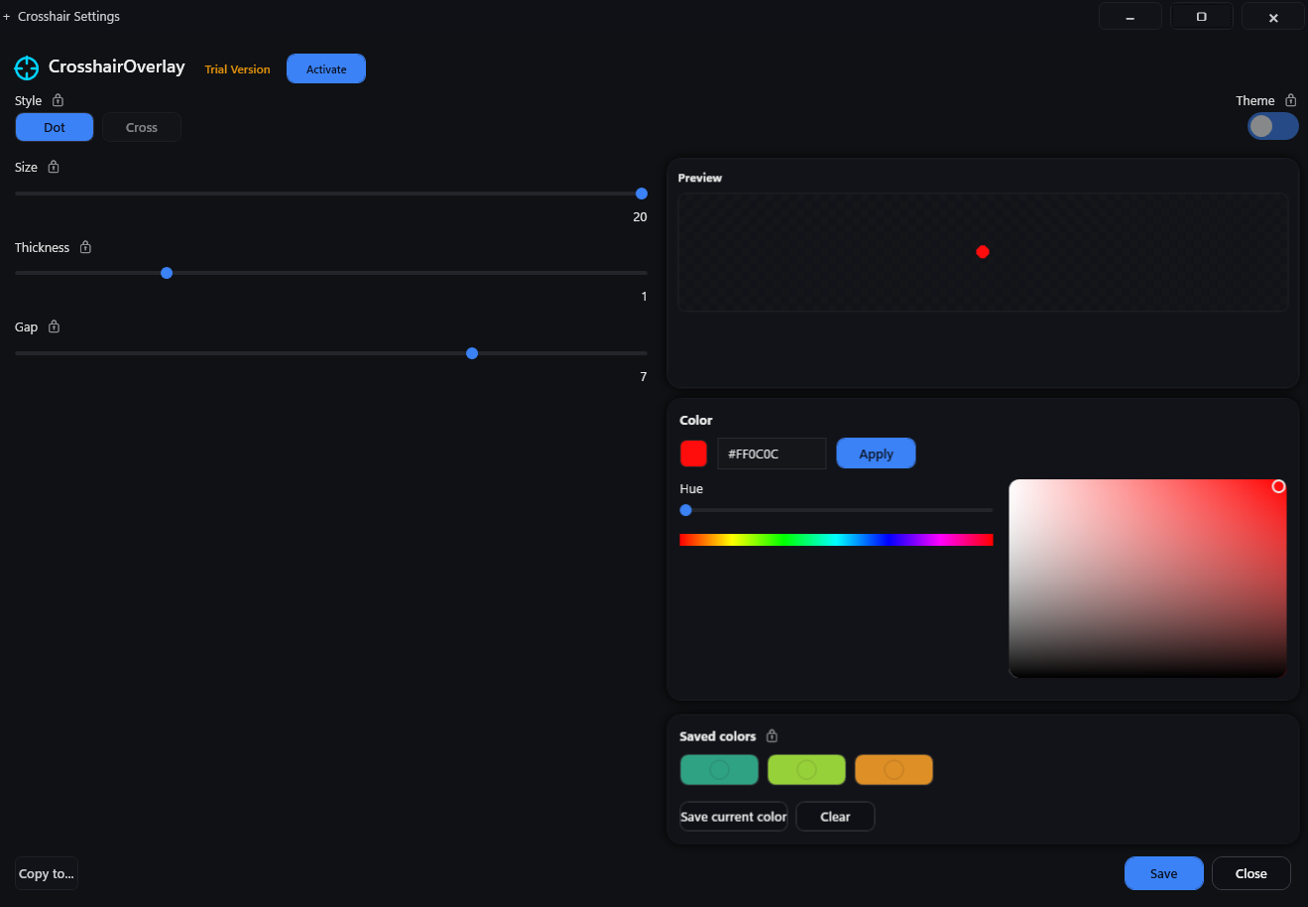
Task: Pick the saved teal color swatch
Action: click(x=719, y=769)
